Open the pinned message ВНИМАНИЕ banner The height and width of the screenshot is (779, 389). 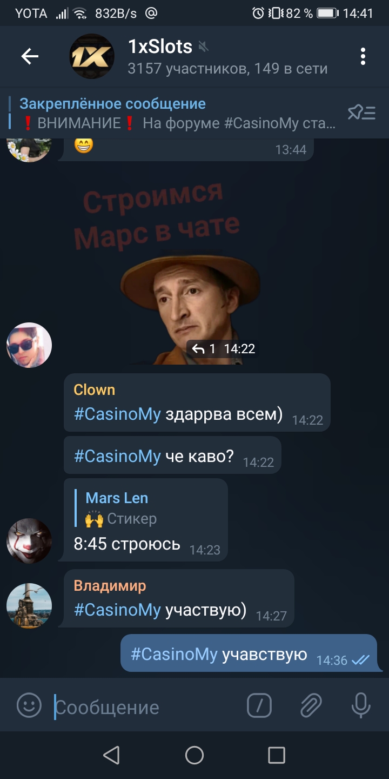point(178,113)
